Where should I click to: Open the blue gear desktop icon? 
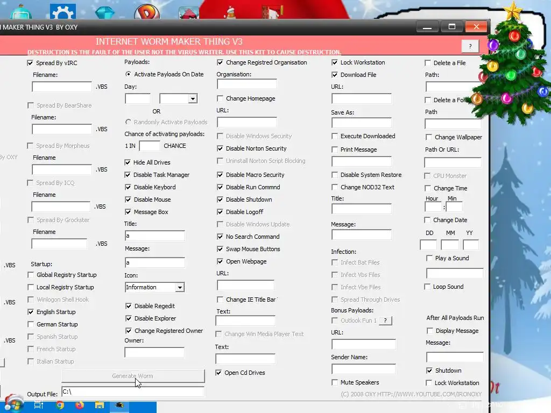point(63,11)
